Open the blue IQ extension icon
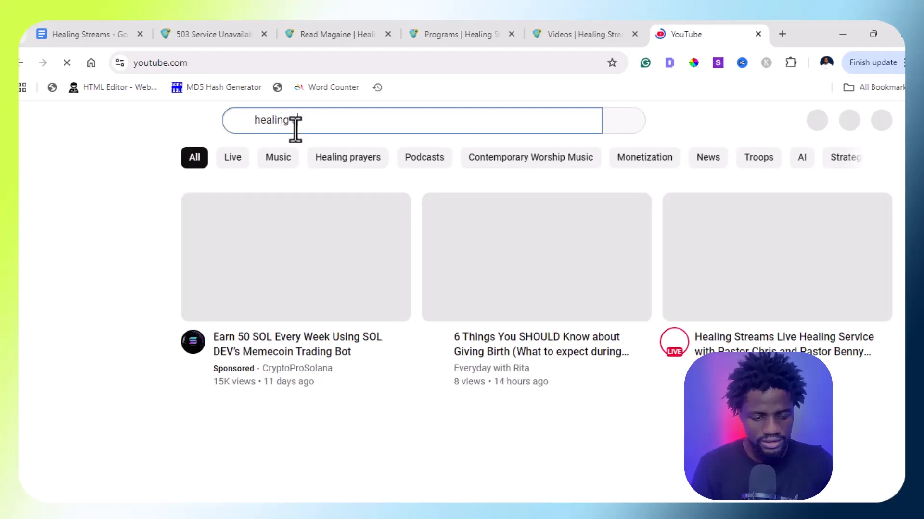 [x=743, y=62]
